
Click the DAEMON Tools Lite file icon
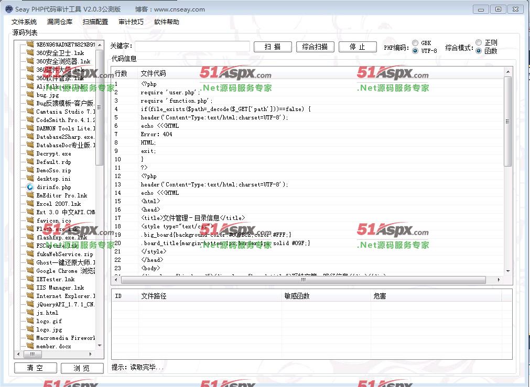point(30,128)
